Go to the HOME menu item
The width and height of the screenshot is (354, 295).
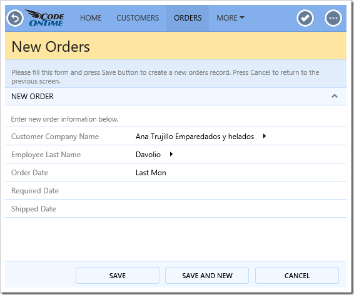(91, 18)
